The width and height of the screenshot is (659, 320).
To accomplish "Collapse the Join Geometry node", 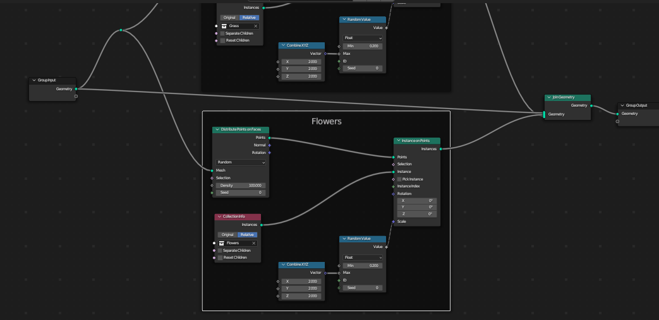I will (x=549, y=97).
